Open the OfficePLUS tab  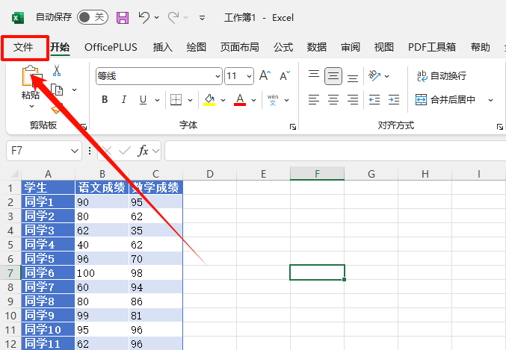(111, 47)
